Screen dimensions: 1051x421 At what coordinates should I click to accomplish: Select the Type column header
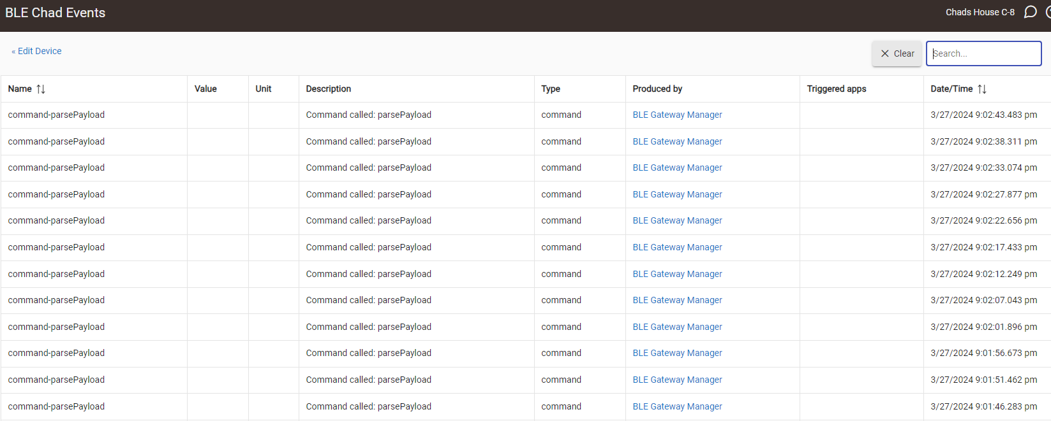coord(551,89)
